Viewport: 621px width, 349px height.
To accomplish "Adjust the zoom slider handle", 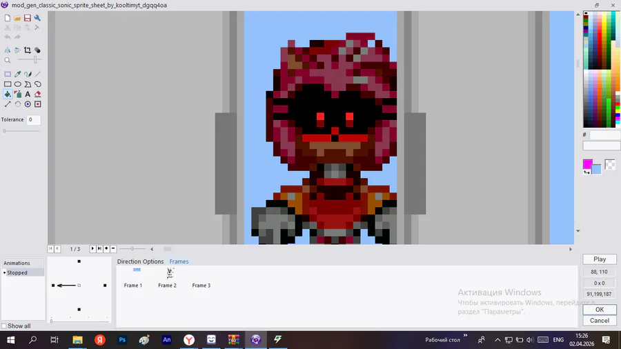I will [x=35, y=60].
